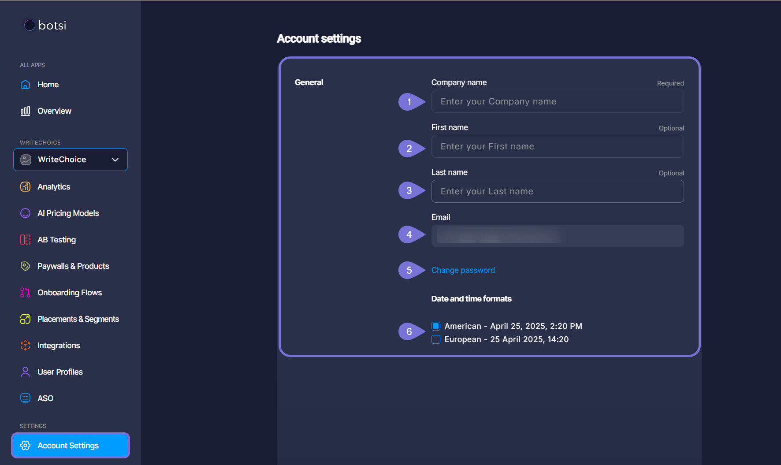781x465 pixels.
Task: Open Home via its house icon
Action: coord(26,85)
